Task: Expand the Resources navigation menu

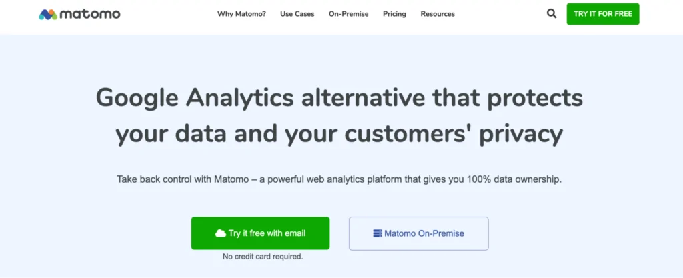Action: pyautogui.click(x=438, y=14)
